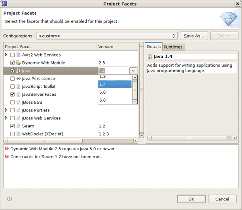Click the OK button
This screenshot has width=242, height=210.
click(191, 199)
